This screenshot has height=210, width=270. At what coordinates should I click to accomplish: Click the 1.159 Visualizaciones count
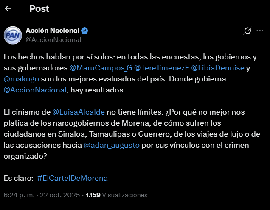116,195
